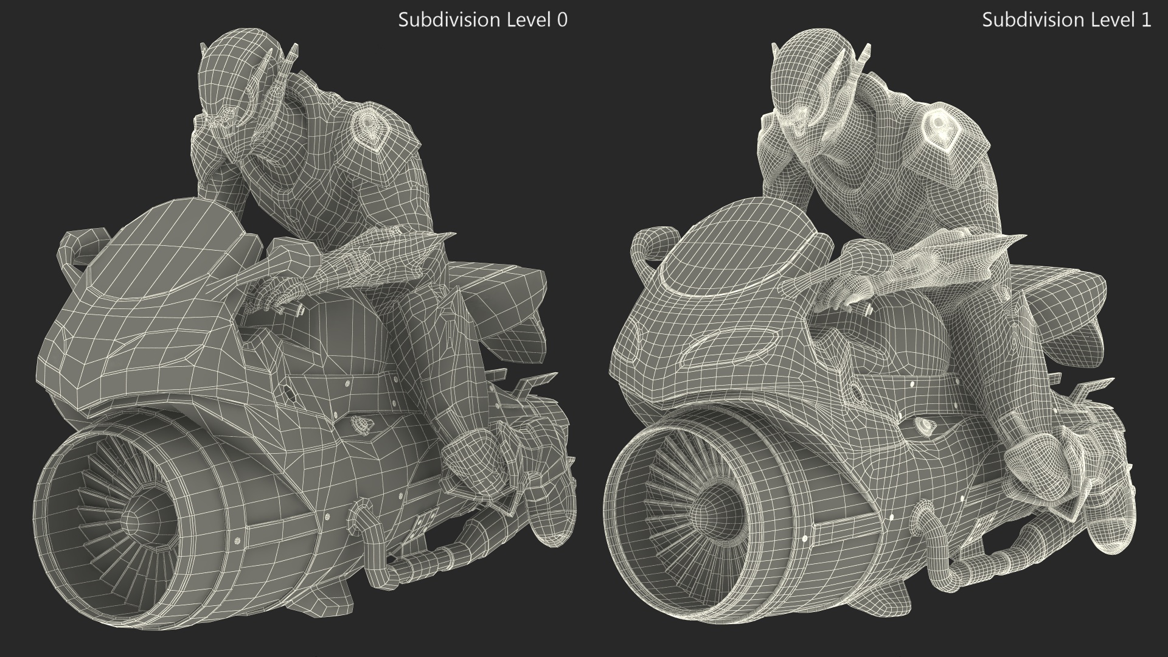Click the 'Subdivision Level 0' label
The width and height of the screenshot is (1168, 657).
click(x=483, y=19)
